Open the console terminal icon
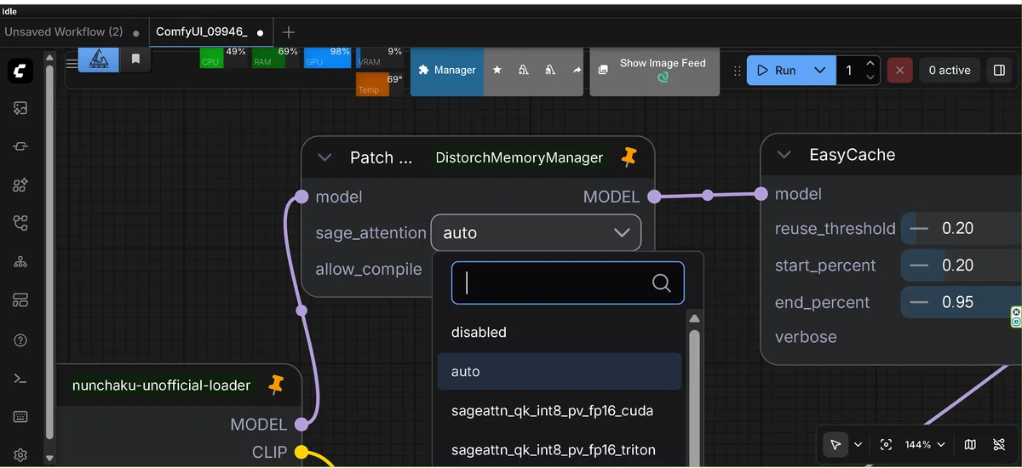Image resolution: width=1022 pixels, height=468 pixels. point(20,379)
